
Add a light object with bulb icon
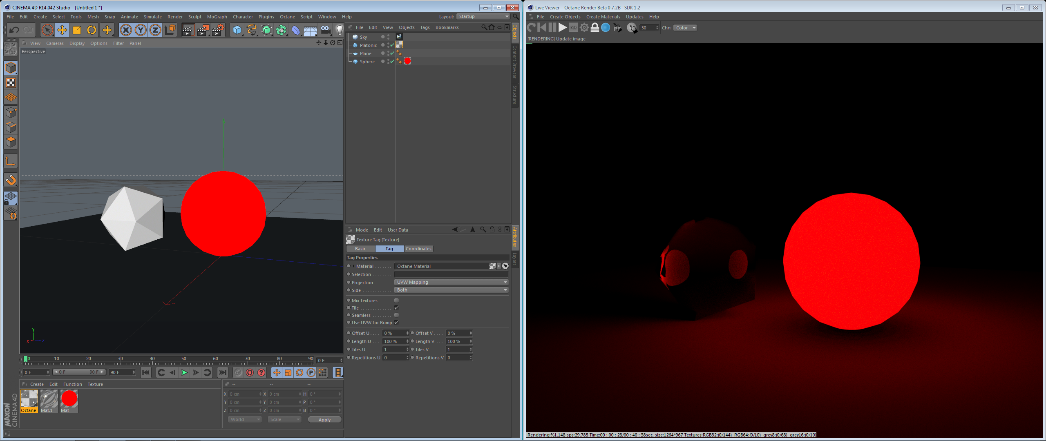point(339,30)
